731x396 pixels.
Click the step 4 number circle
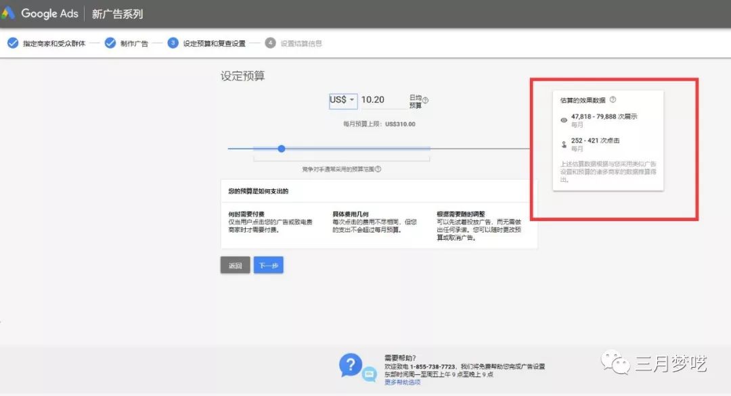point(271,43)
